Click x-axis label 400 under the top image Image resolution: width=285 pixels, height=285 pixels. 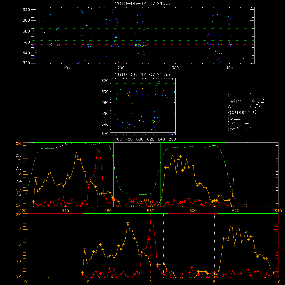(229, 68)
